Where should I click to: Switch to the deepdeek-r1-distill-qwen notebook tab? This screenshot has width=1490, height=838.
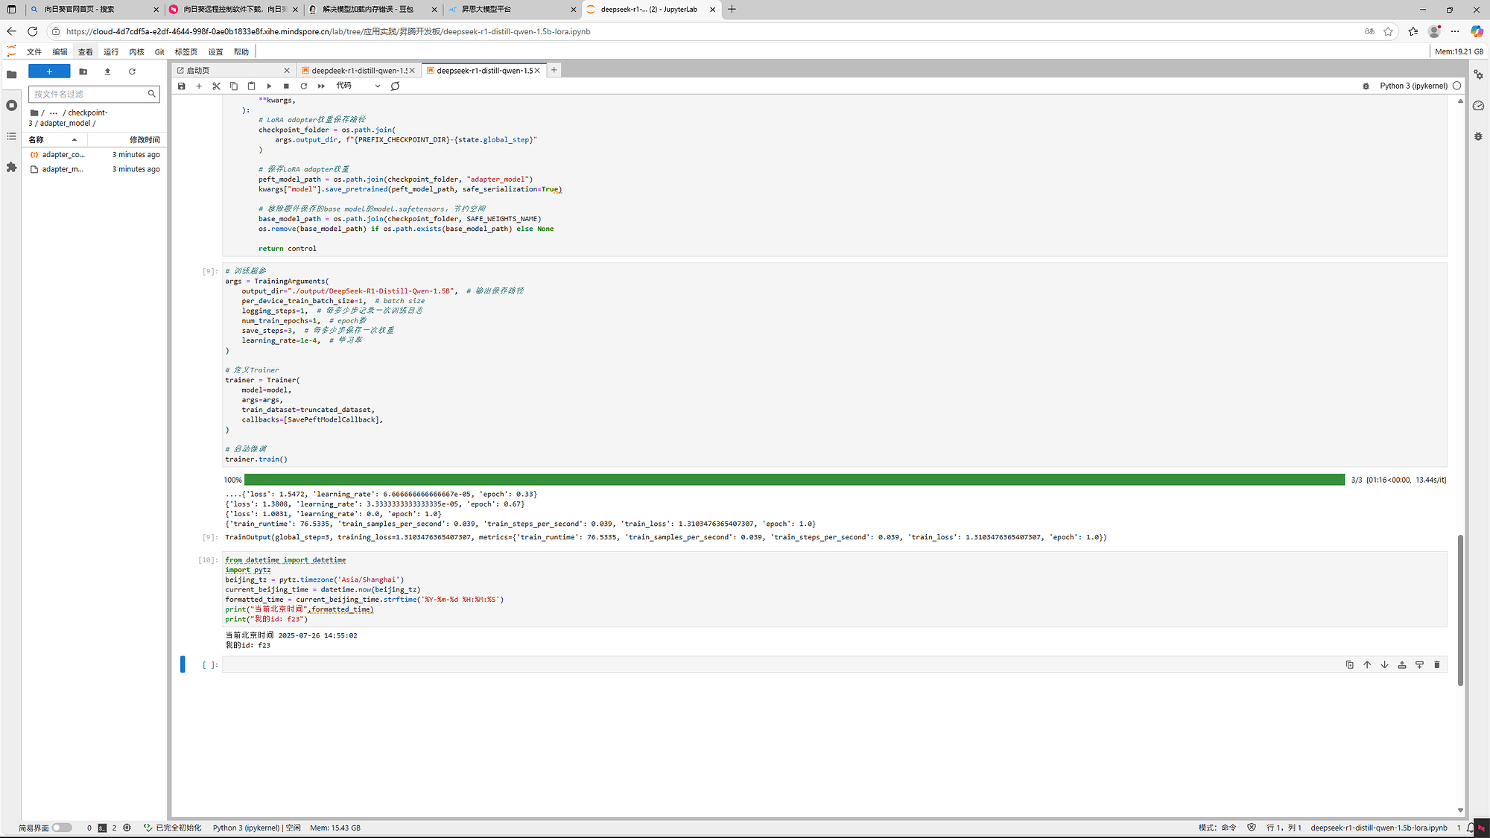[358, 71]
